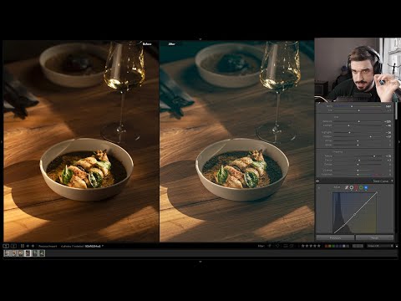The height and width of the screenshot is (301, 401).
Task: Click the Before preview image
Action: (x=81, y=141)
